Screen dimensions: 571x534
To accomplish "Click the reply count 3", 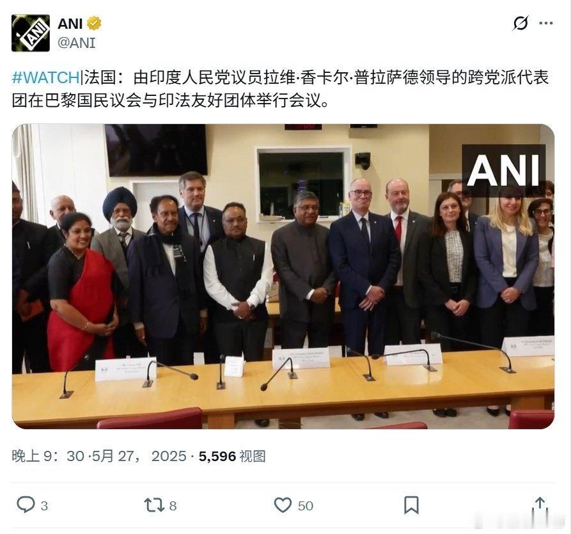I will pos(44,506).
